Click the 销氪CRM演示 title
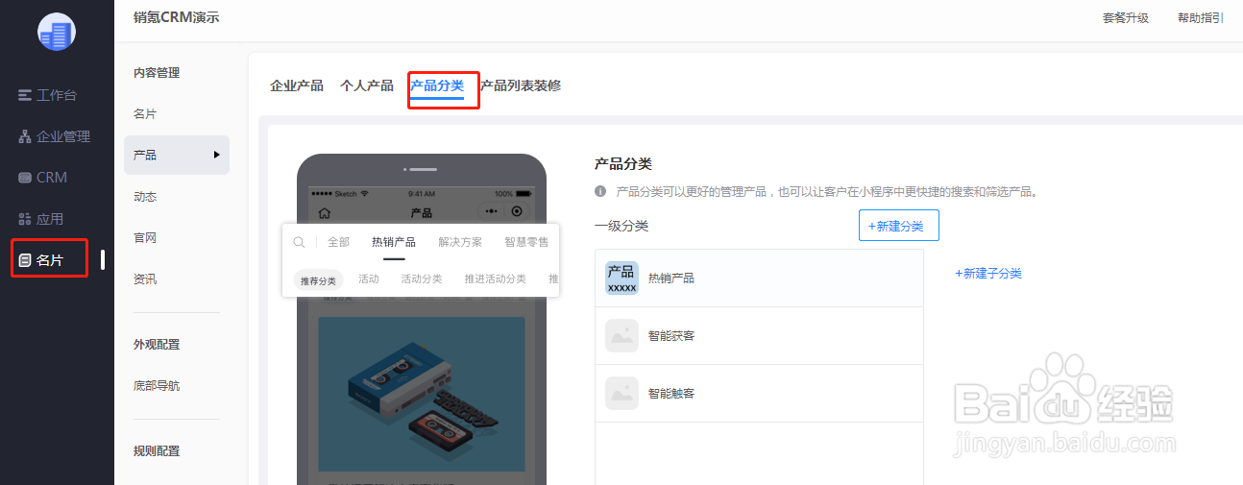 pyautogui.click(x=176, y=16)
